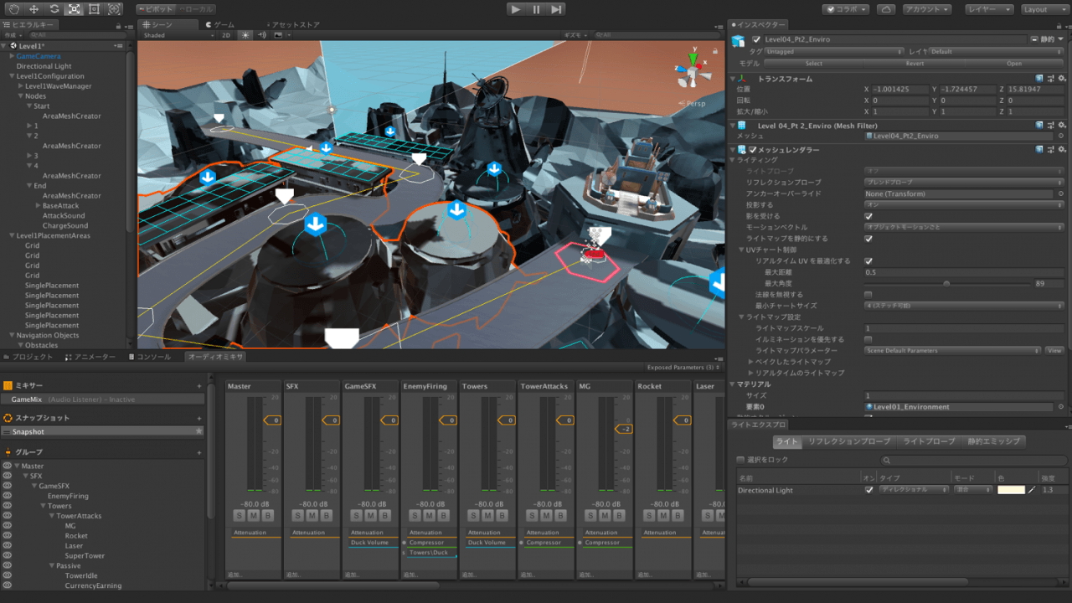Select the Rect transform tool
The image size is (1072, 603).
[93, 8]
